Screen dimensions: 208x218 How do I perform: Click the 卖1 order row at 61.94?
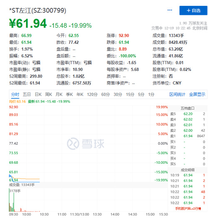pos(188,136)
